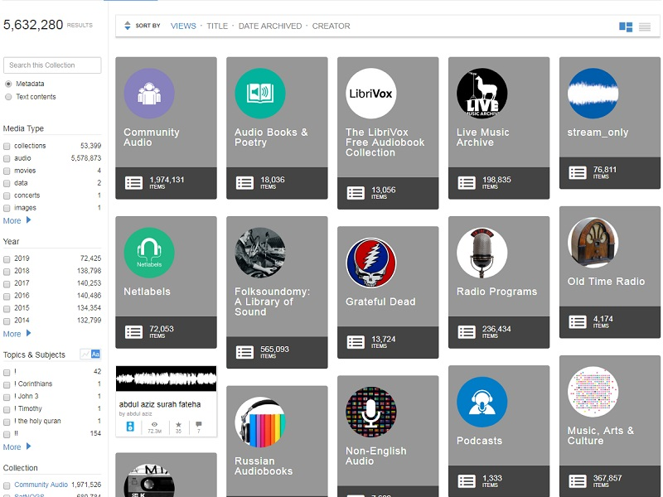Filter results by year 2016
This screenshot has width=663, height=497.
pyautogui.click(x=7, y=297)
